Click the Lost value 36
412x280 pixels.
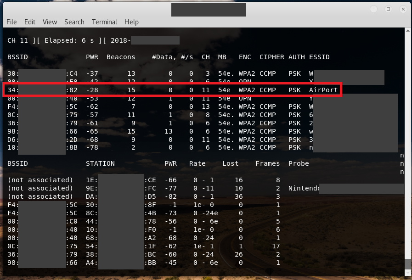point(239,196)
